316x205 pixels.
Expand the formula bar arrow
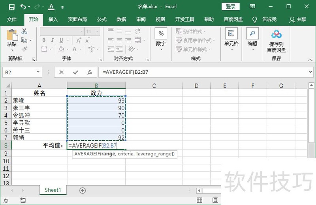point(310,72)
